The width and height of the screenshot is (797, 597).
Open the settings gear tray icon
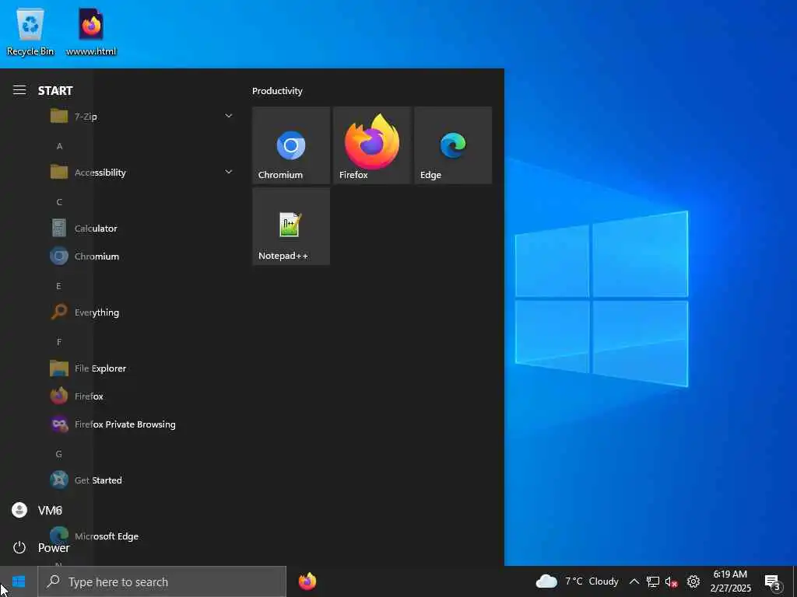coord(693,581)
